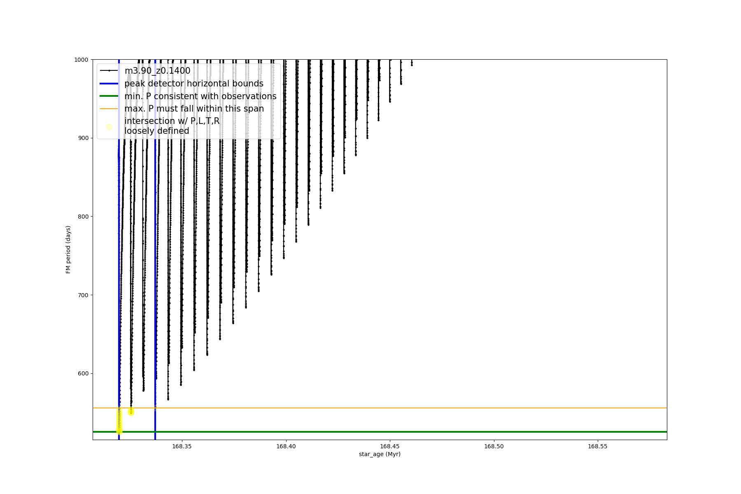
Task: Click the 168.50 x-axis tick label
Action: (494, 446)
